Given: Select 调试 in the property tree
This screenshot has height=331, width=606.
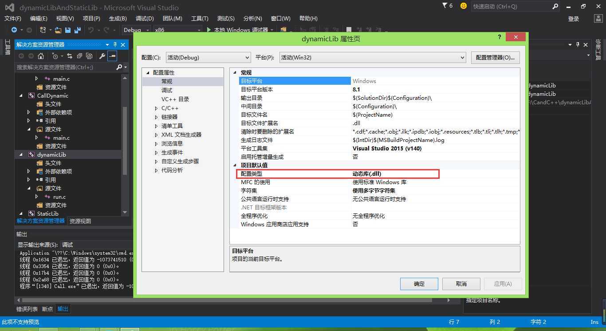Looking at the screenshot, I should pyautogui.click(x=167, y=90).
